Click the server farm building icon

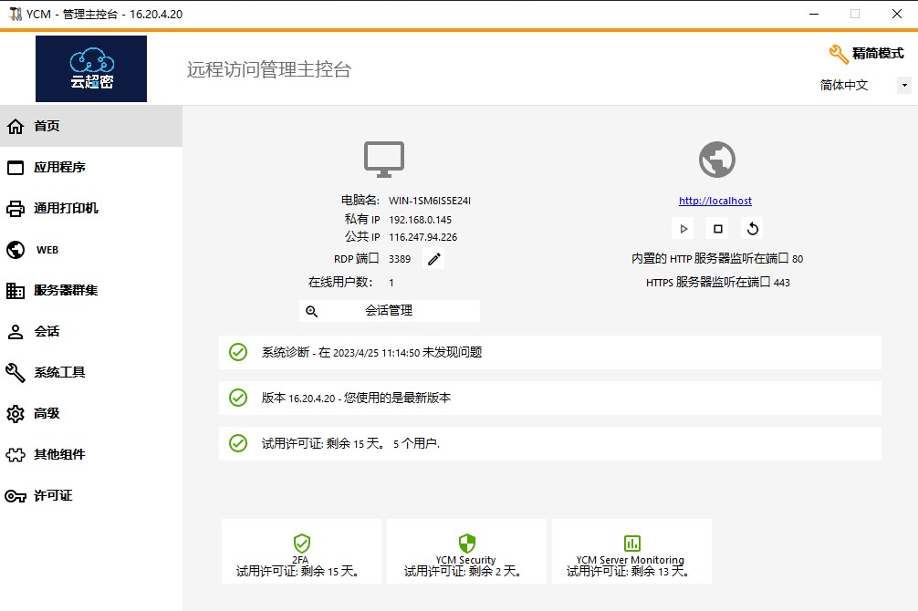click(x=16, y=291)
